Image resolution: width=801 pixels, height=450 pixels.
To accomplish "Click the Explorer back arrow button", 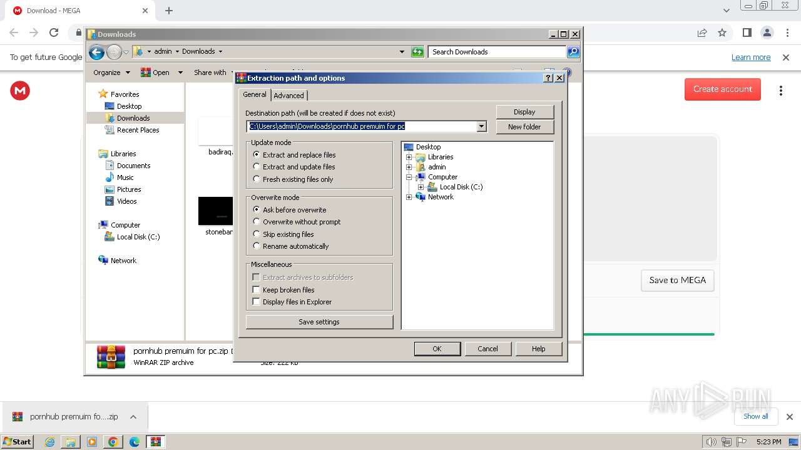I will pos(96,52).
